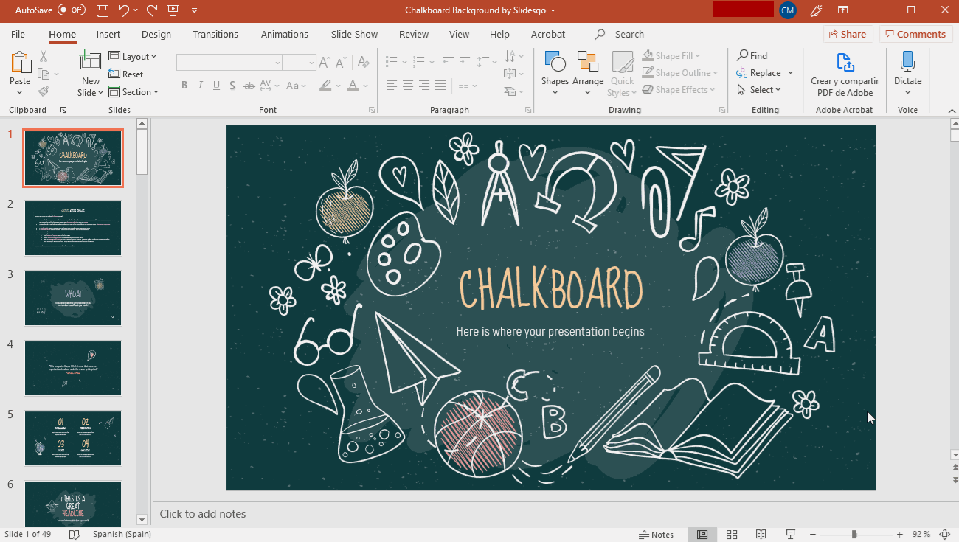Open the Comments pane button
This screenshot has height=542, width=959.
[915, 35]
